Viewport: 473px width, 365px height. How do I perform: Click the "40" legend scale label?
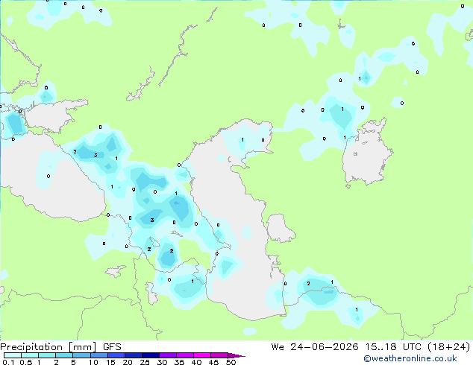tap(196, 362)
